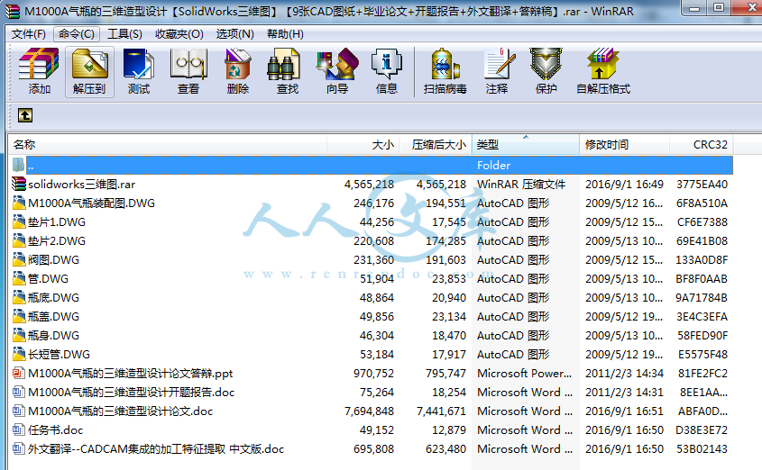
Task: Click the 测试 (Test) toolbar icon
Action: (139, 64)
